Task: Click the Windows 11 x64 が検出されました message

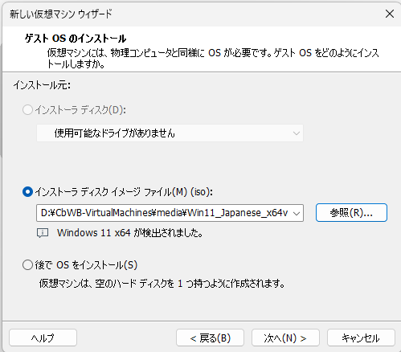Action: [x=130, y=233]
